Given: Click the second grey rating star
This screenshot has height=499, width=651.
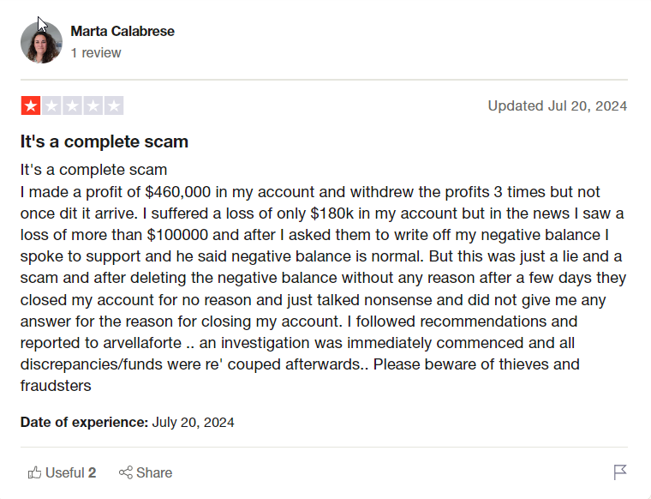Looking at the screenshot, I should click(x=51, y=105).
